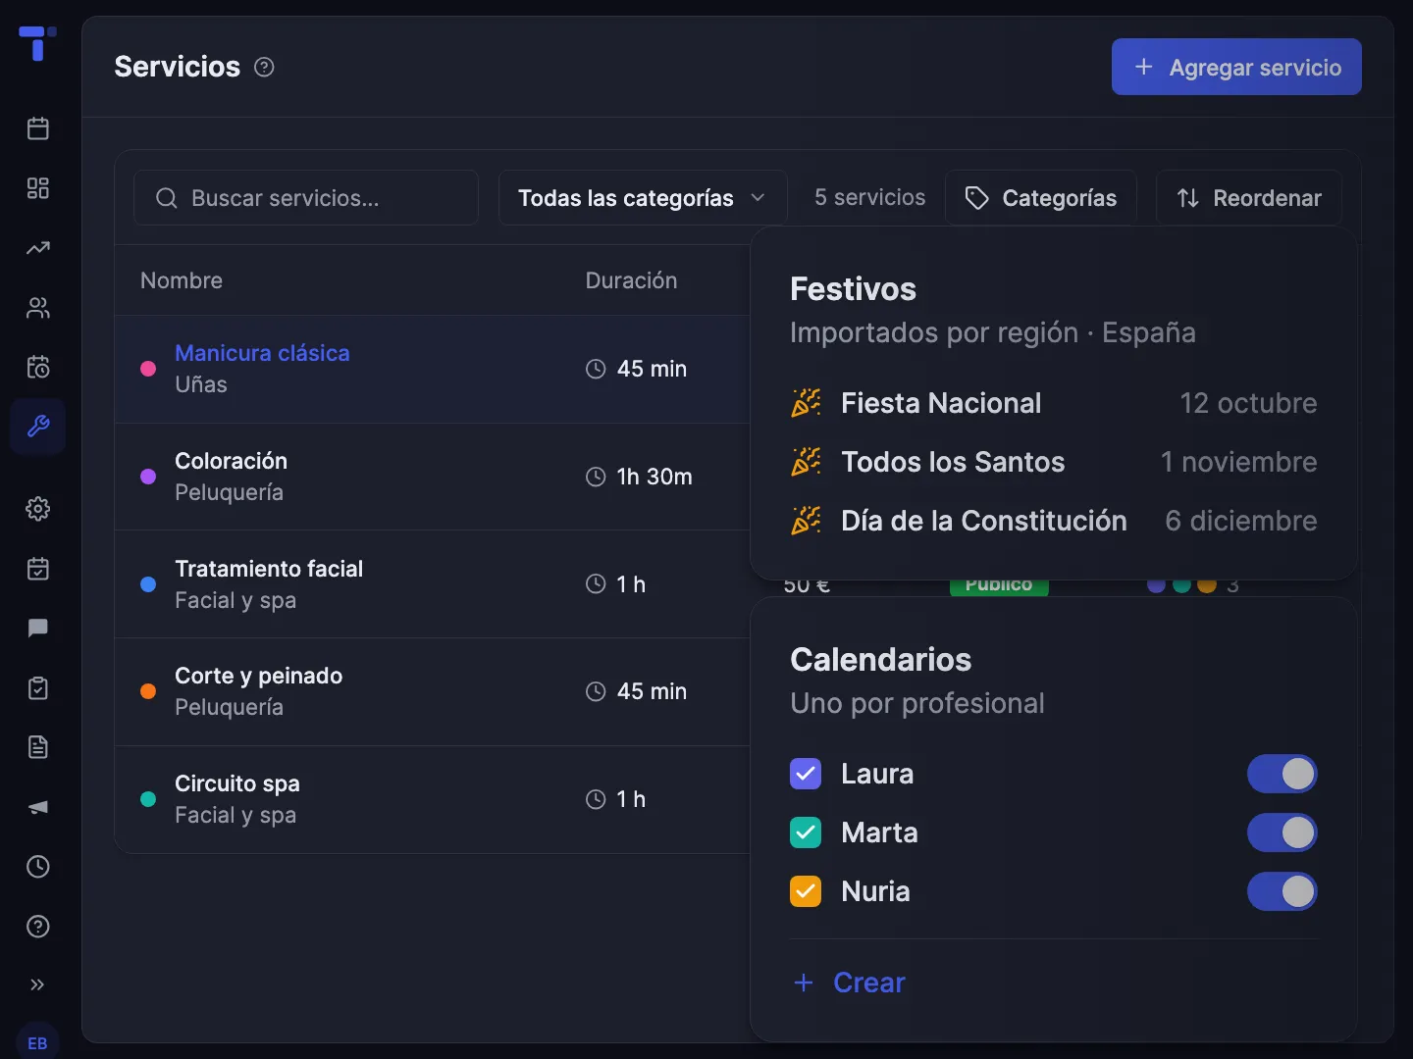Select the Coloración service row name
The width and height of the screenshot is (1413, 1059).
231,461
